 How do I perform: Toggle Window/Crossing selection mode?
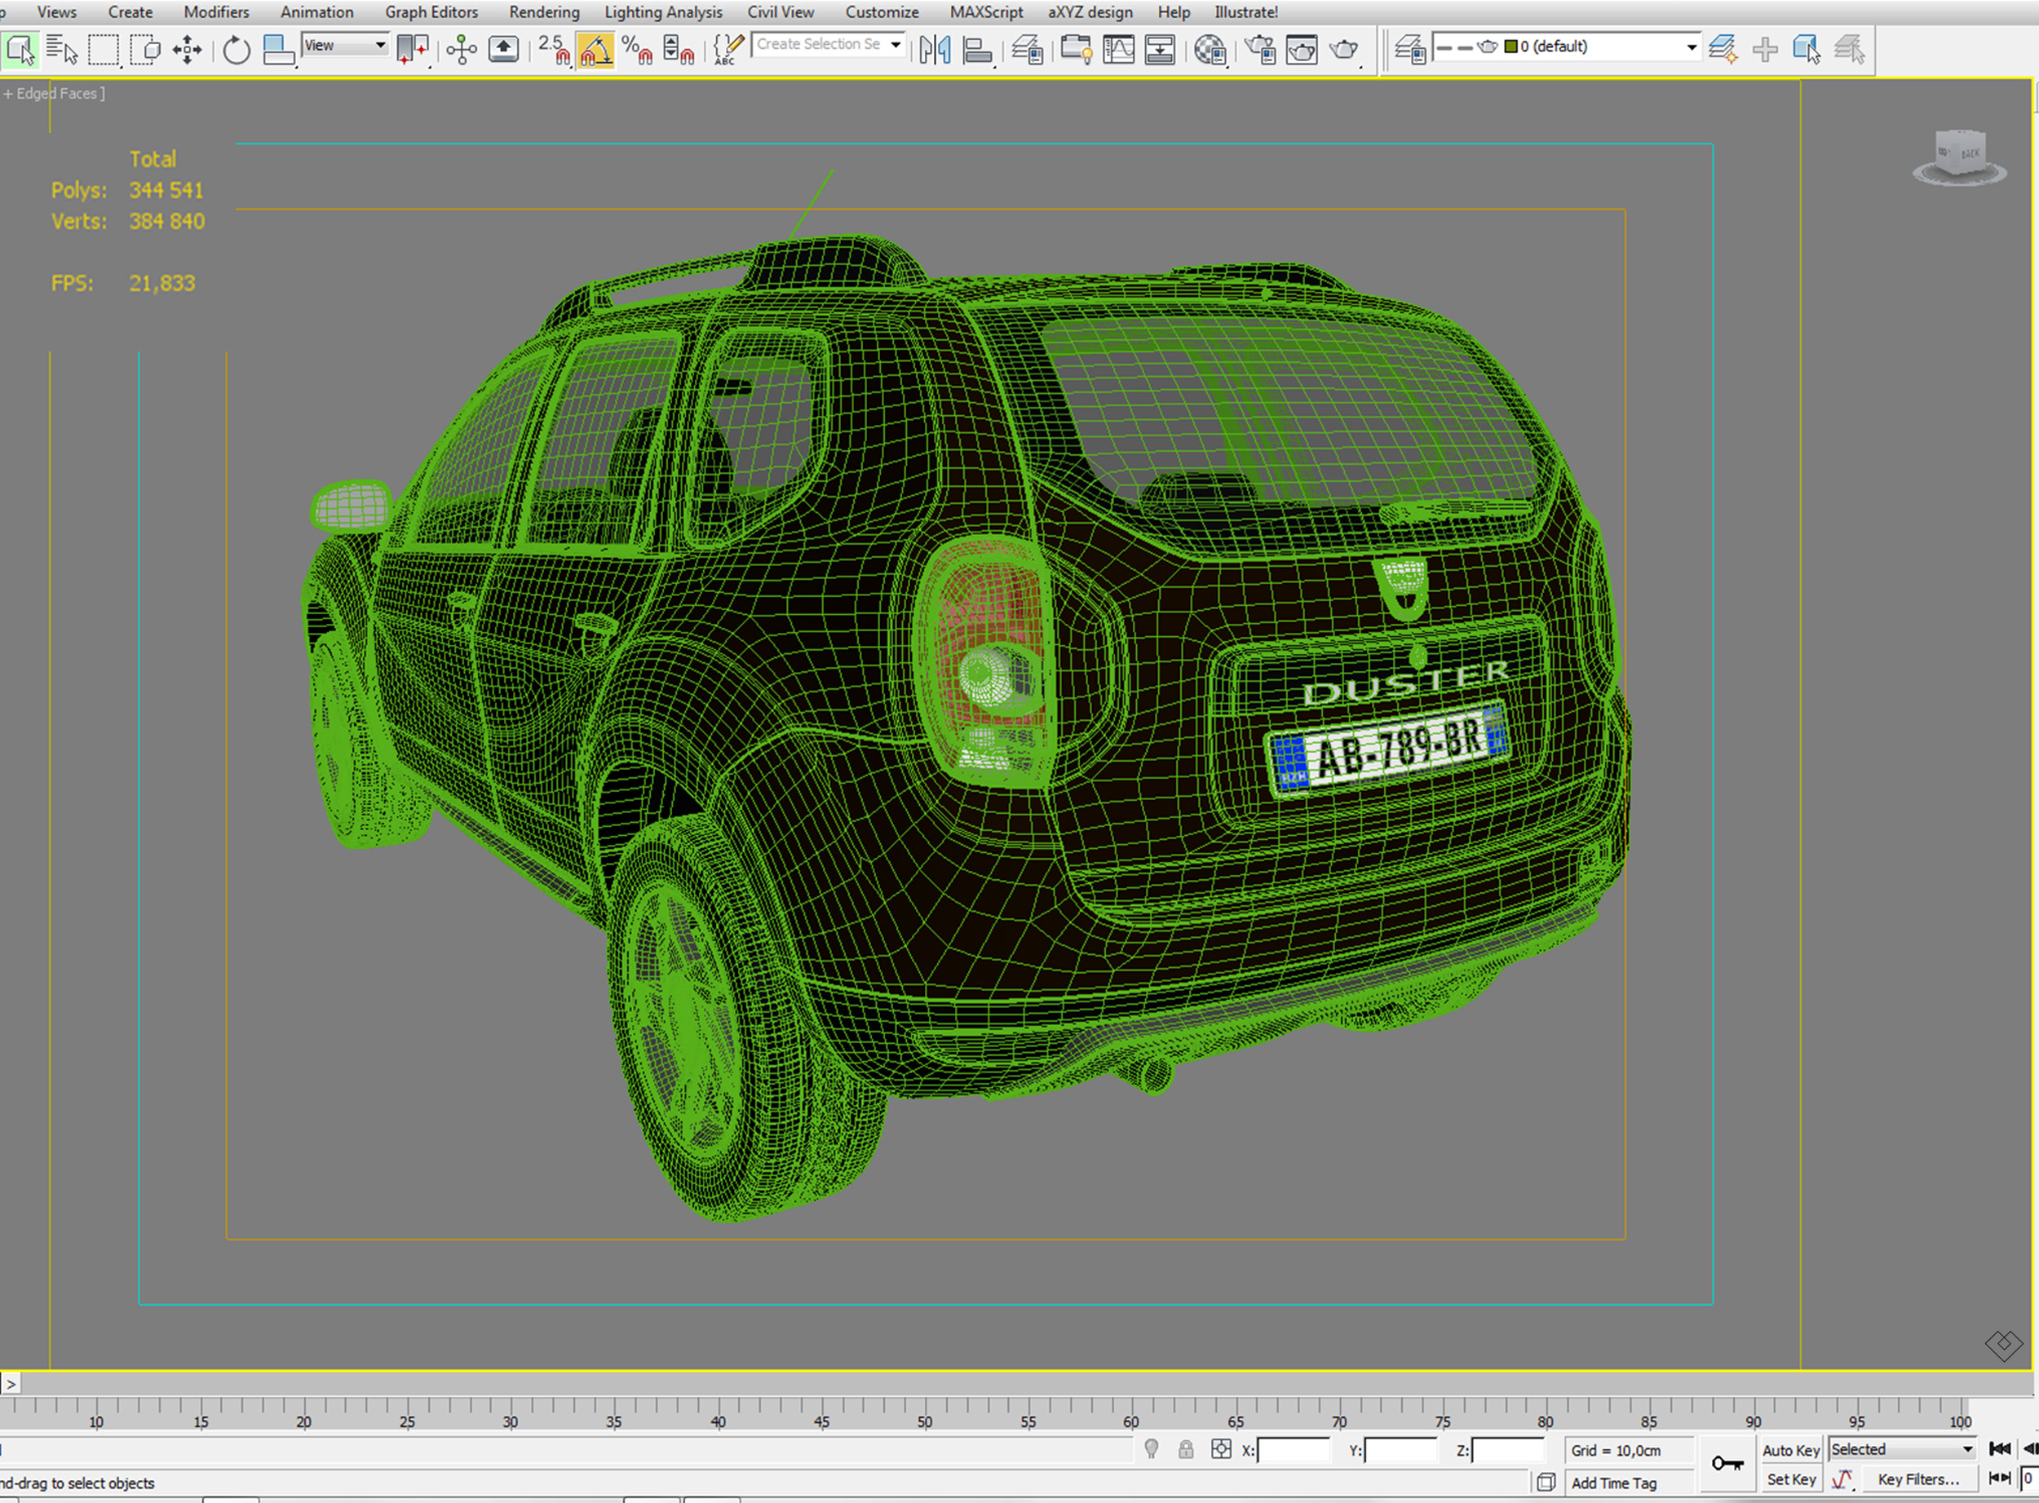pos(144,49)
